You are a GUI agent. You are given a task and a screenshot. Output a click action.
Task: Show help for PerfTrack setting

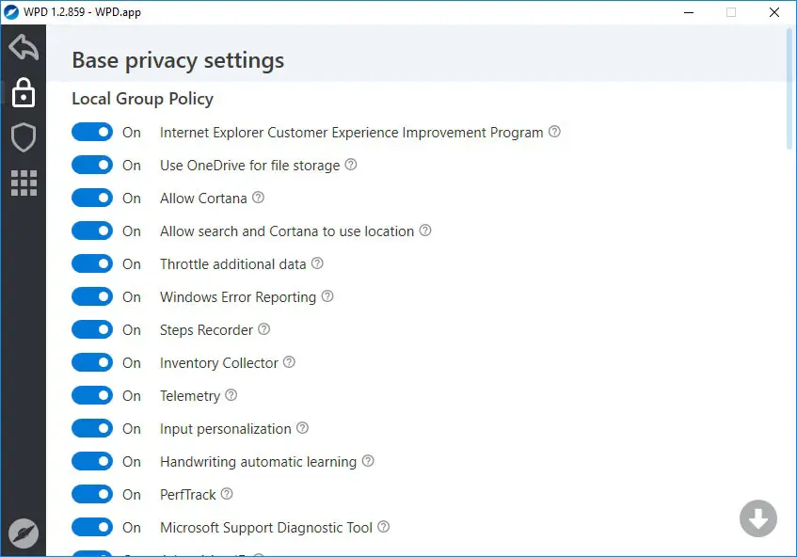click(x=227, y=494)
